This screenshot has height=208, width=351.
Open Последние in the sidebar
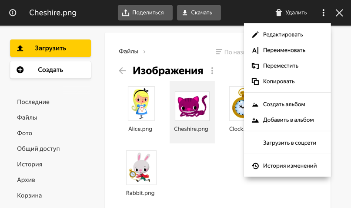[x=33, y=102]
